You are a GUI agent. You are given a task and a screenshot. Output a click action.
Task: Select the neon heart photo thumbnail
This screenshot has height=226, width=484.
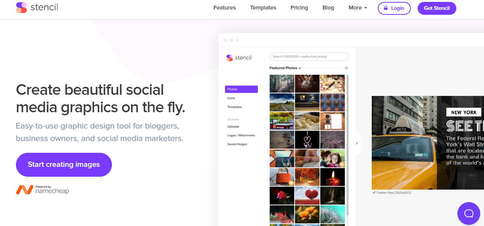[x=307, y=140]
